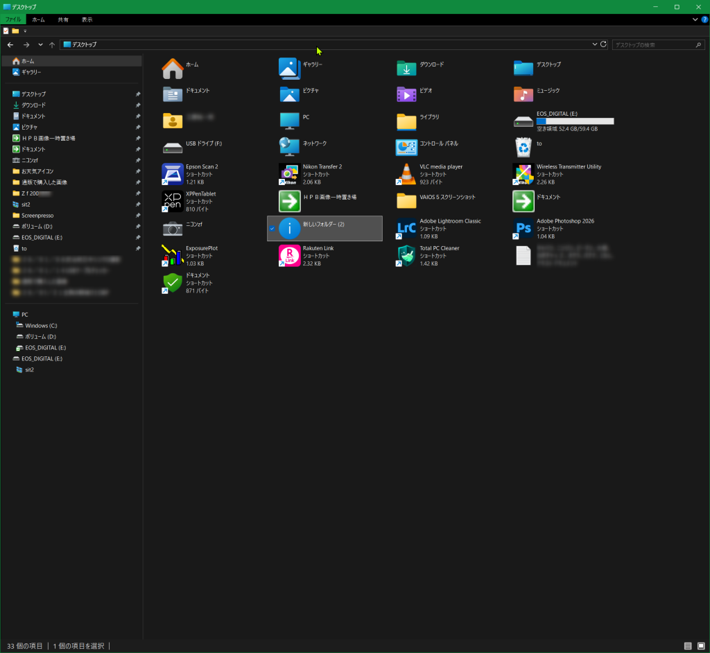Select the Adobe Lightroom Classic shortcut
This screenshot has width=710, height=653.
pos(406,228)
